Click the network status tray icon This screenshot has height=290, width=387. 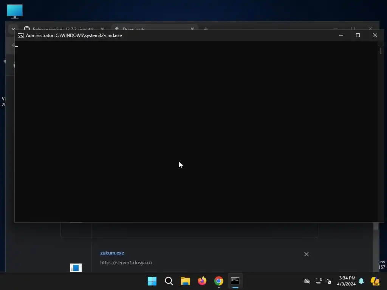click(319, 281)
